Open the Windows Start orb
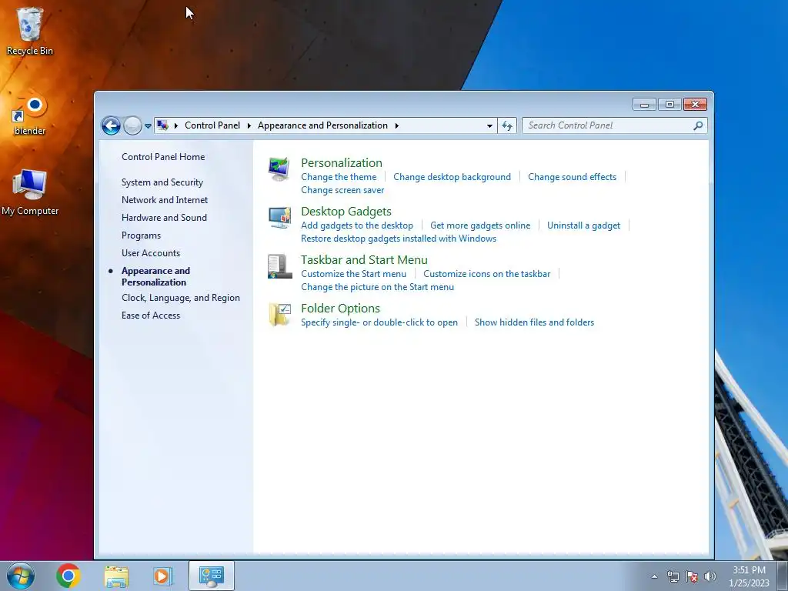 click(21, 576)
